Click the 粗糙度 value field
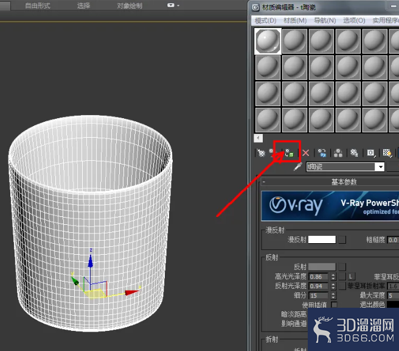 coord(393,240)
